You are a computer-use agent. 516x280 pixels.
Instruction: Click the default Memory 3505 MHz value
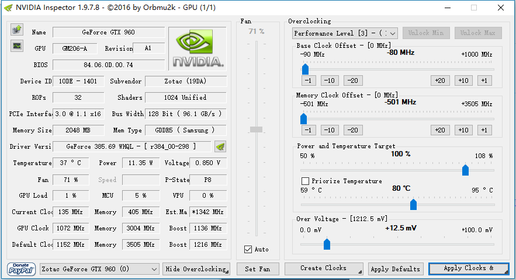140,244
